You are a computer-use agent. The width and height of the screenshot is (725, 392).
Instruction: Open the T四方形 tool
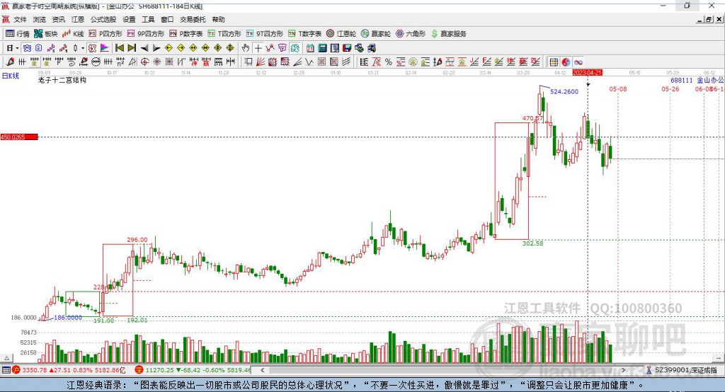[224, 34]
